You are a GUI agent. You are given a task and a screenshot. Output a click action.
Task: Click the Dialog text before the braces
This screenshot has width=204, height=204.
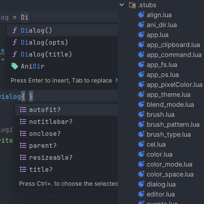click(x=10, y=96)
